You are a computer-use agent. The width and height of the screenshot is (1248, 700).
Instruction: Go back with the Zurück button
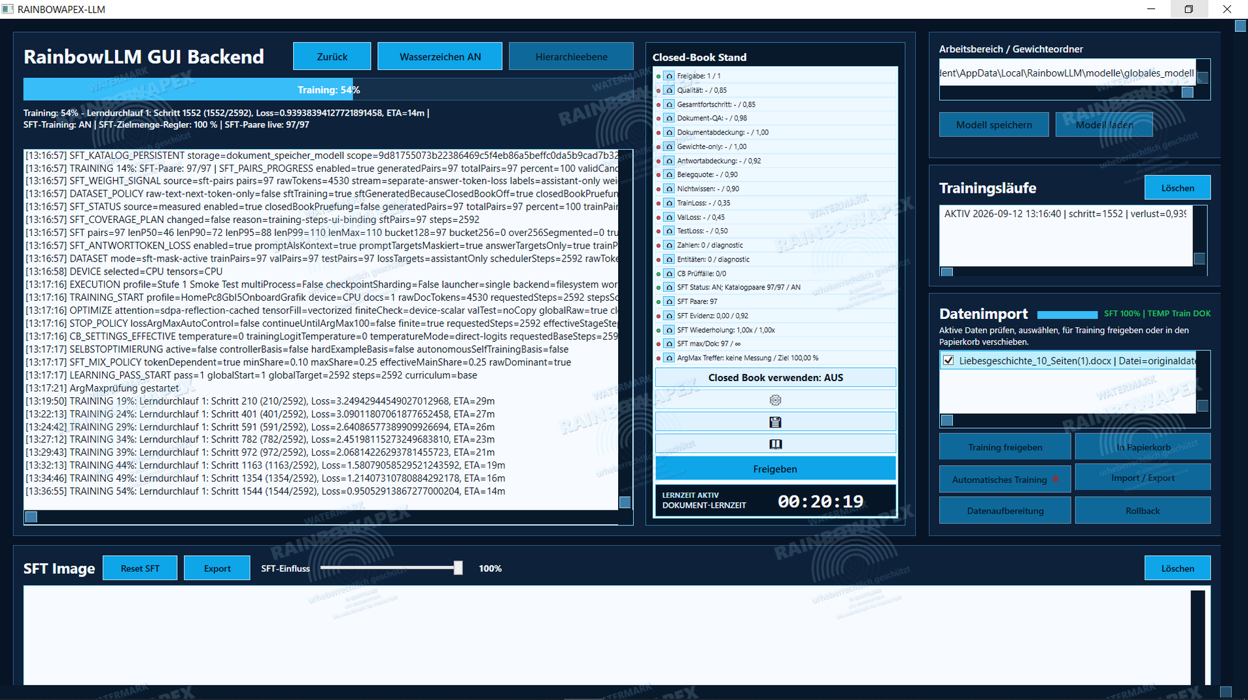click(x=332, y=56)
